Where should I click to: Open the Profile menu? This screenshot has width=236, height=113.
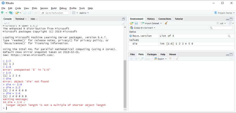(73, 8)
